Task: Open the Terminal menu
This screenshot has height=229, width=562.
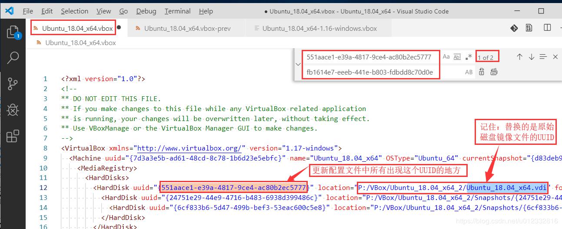Action: coord(178,11)
